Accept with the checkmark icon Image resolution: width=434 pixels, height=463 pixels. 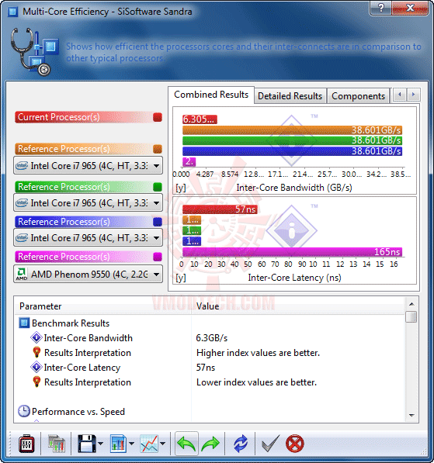click(270, 443)
